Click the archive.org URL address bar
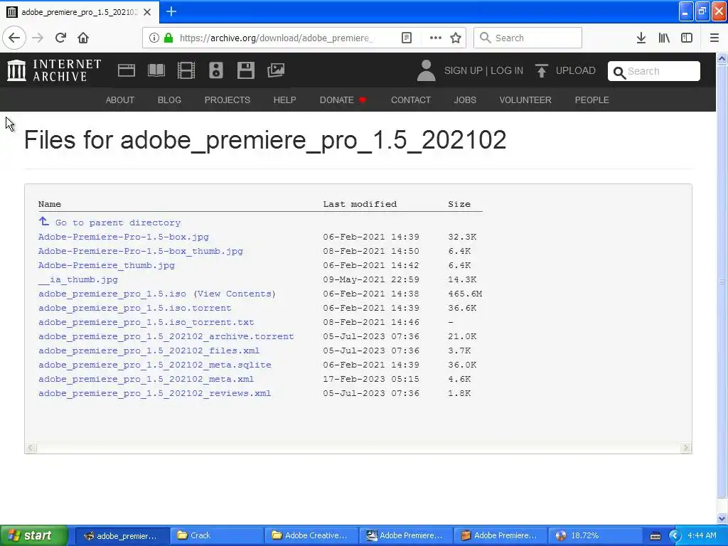 [x=276, y=38]
